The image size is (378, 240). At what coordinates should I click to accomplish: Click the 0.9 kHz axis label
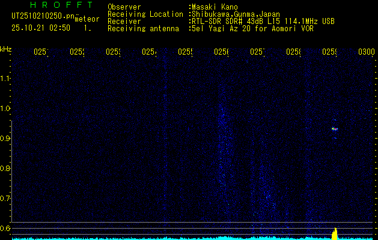tap(5, 138)
